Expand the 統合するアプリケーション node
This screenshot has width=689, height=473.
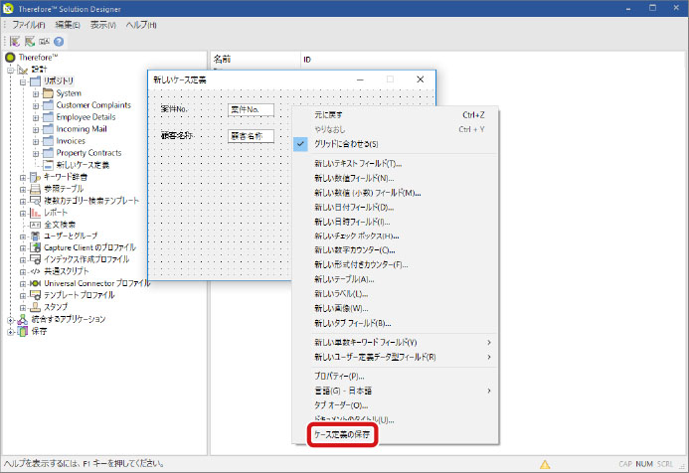click(11, 319)
